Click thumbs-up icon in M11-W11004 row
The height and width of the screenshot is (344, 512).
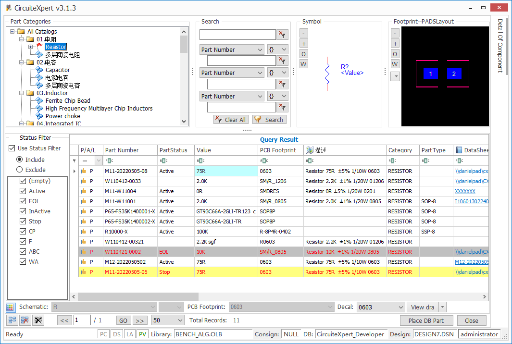[x=84, y=191]
